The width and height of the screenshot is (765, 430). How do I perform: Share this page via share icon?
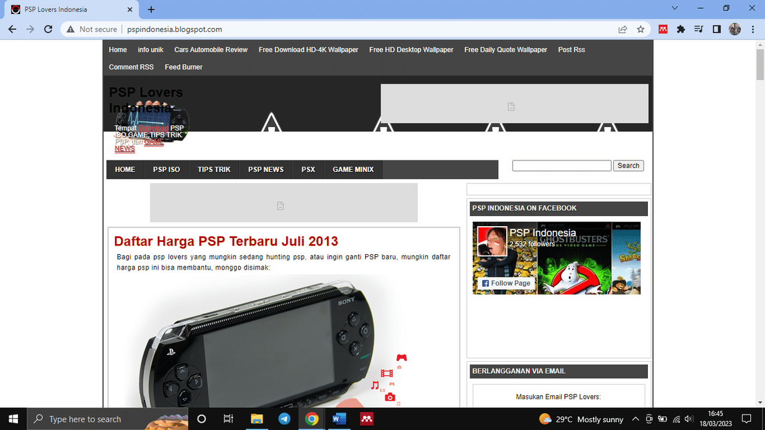623,29
